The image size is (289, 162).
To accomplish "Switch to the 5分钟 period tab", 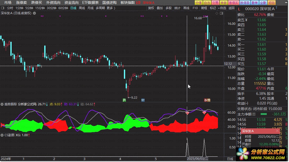I will 29,8.
